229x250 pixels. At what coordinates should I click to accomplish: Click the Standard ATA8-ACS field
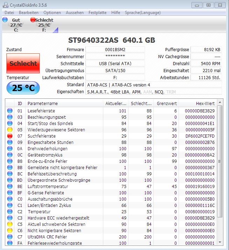pos(154,85)
